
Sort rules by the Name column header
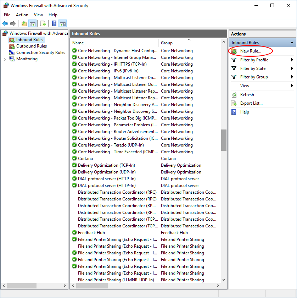pos(114,43)
